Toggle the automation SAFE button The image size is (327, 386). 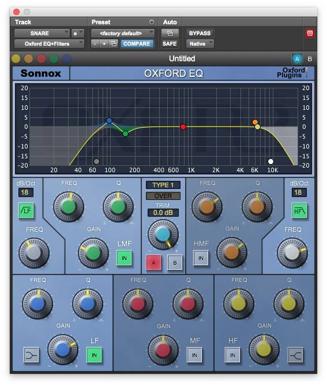click(170, 44)
